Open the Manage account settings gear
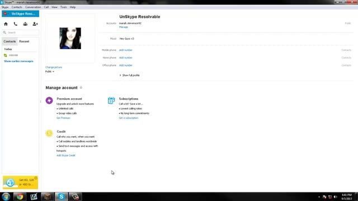The width and height of the screenshot is (358, 201). [x=81, y=88]
